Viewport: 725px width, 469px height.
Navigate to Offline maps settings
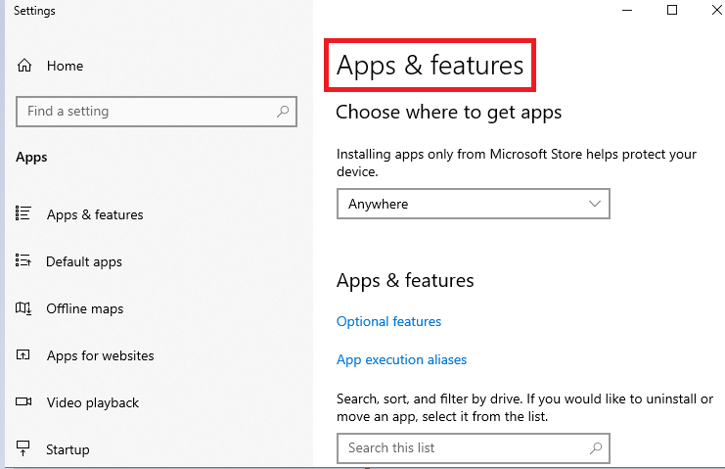coord(84,308)
